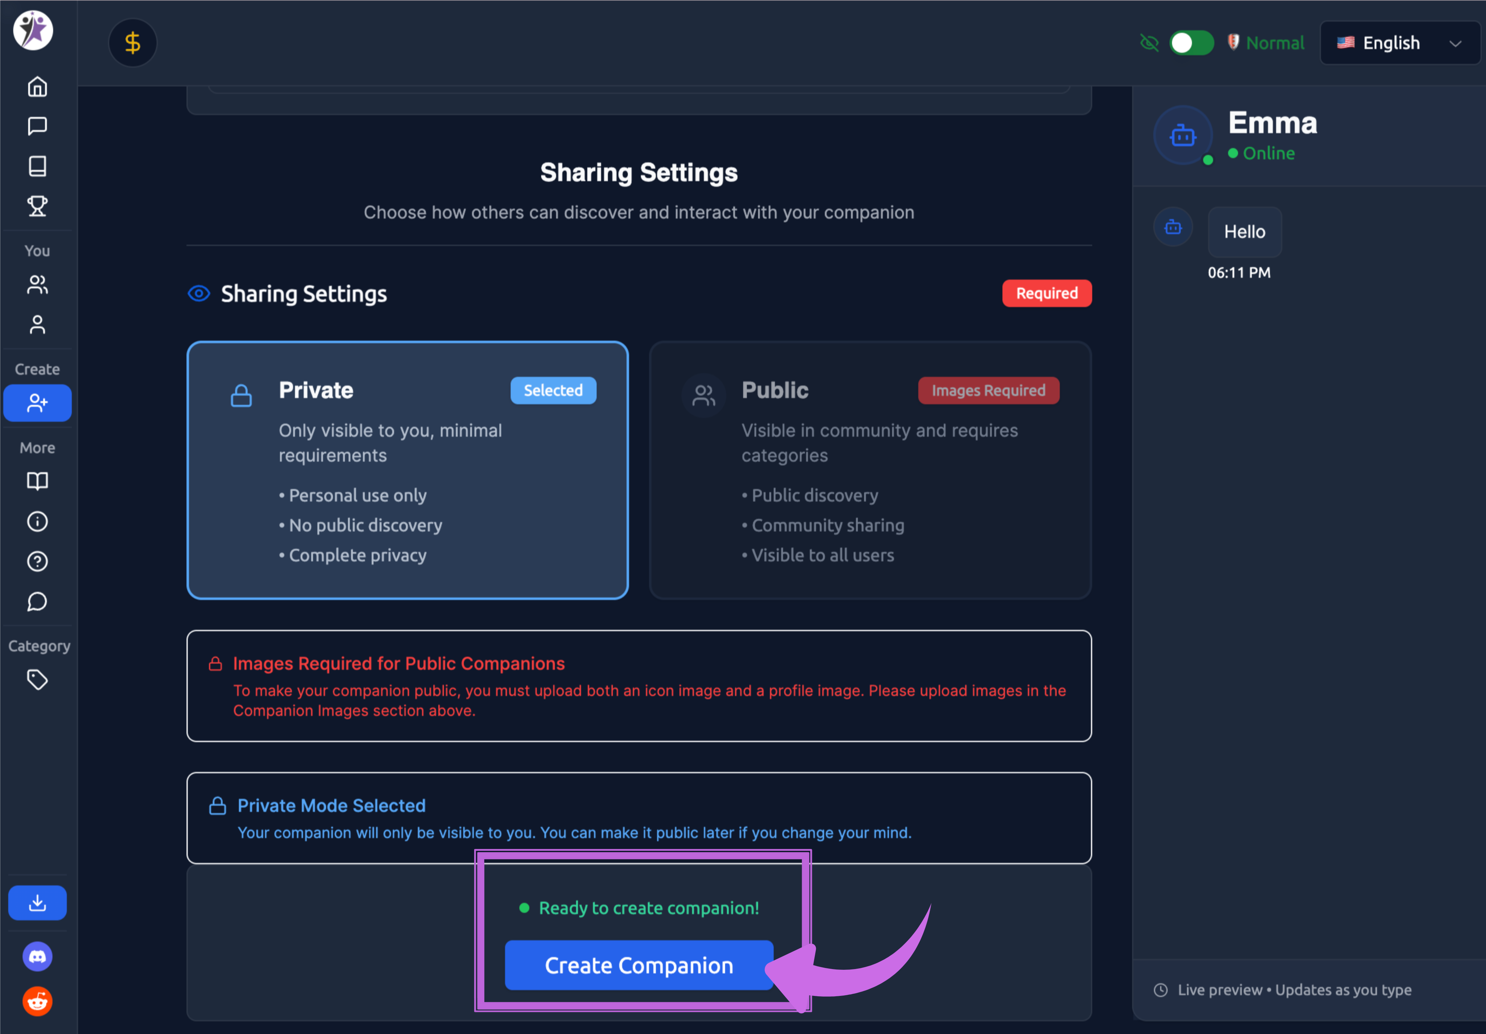The image size is (1486, 1034).
Task: Open the Reddit icon at bottom
Action: click(37, 1002)
